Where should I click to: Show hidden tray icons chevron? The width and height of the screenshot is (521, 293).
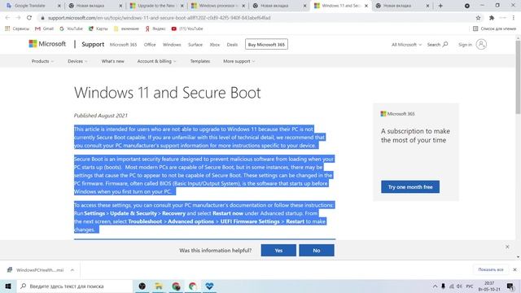pyautogui.click(x=435, y=286)
